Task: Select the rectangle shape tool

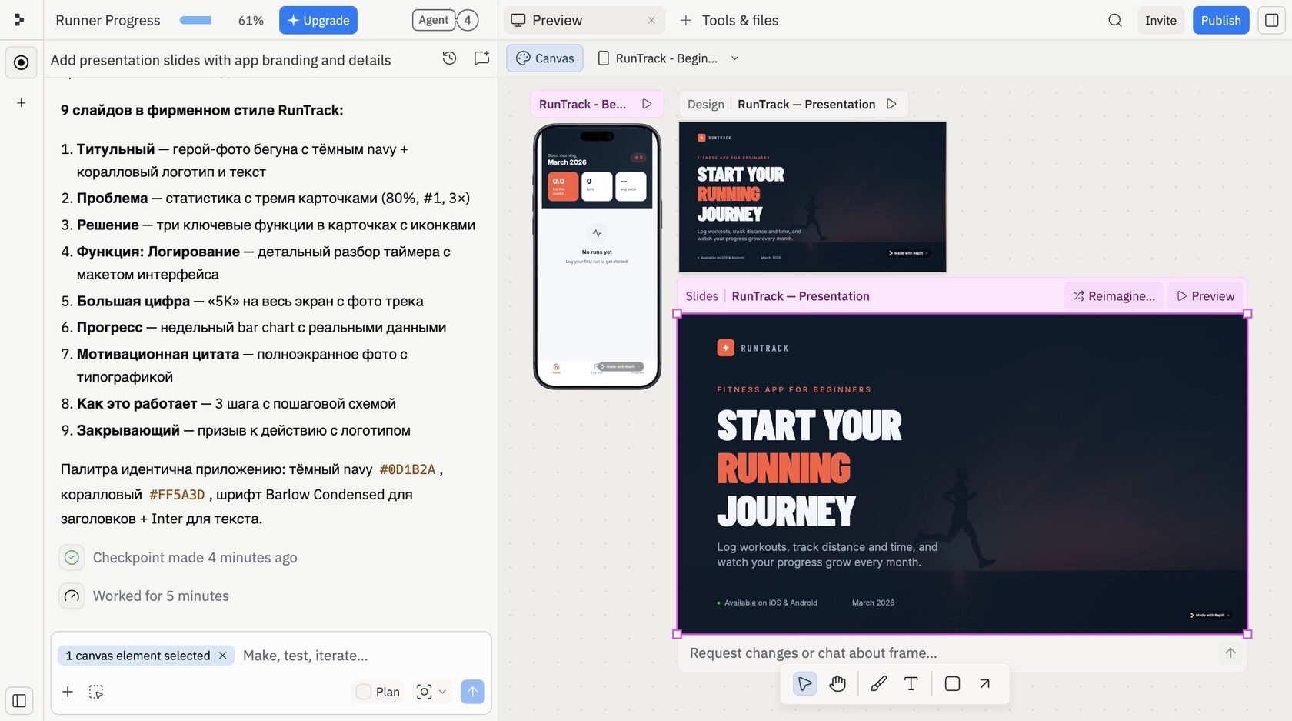Action: point(952,683)
